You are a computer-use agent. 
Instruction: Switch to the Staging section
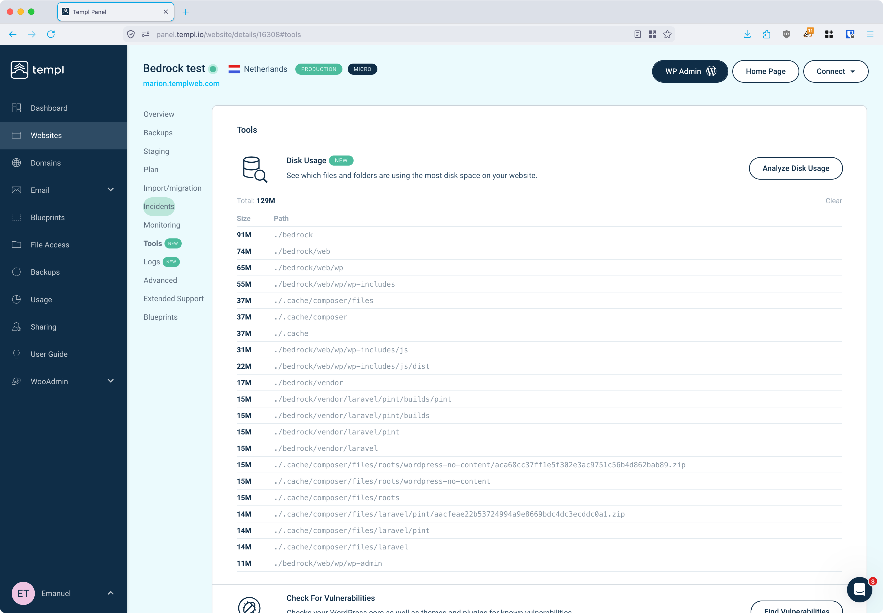click(x=156, y=151)
